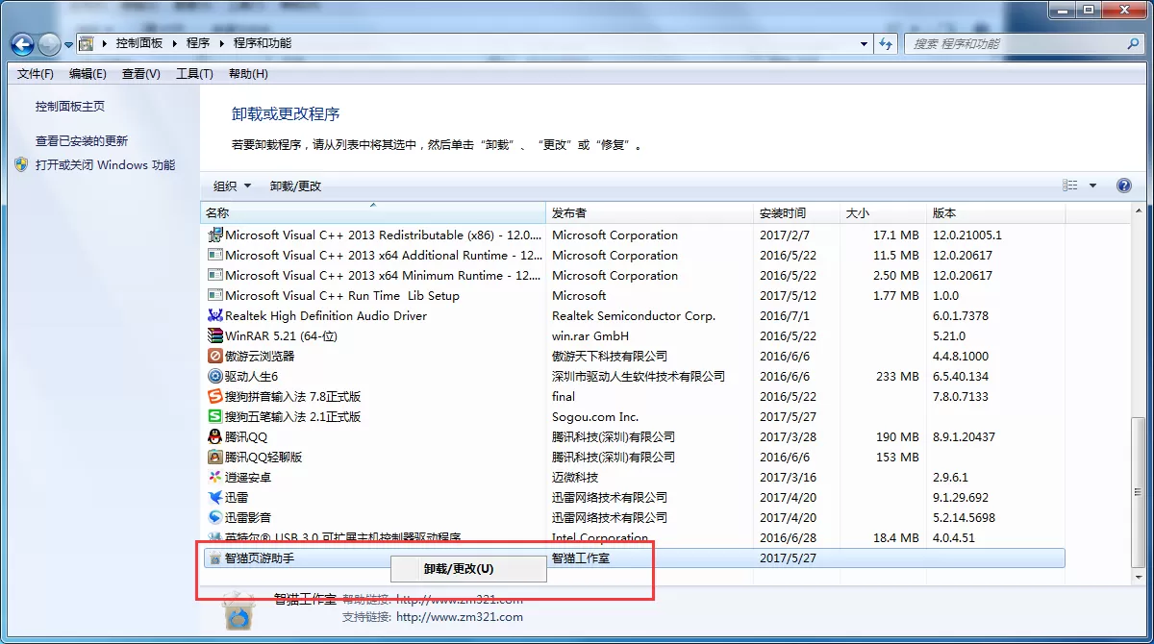Screen dimensions: 1154x644
Task: Open 查看已安装的更新 link
Action: click(82, 140)
